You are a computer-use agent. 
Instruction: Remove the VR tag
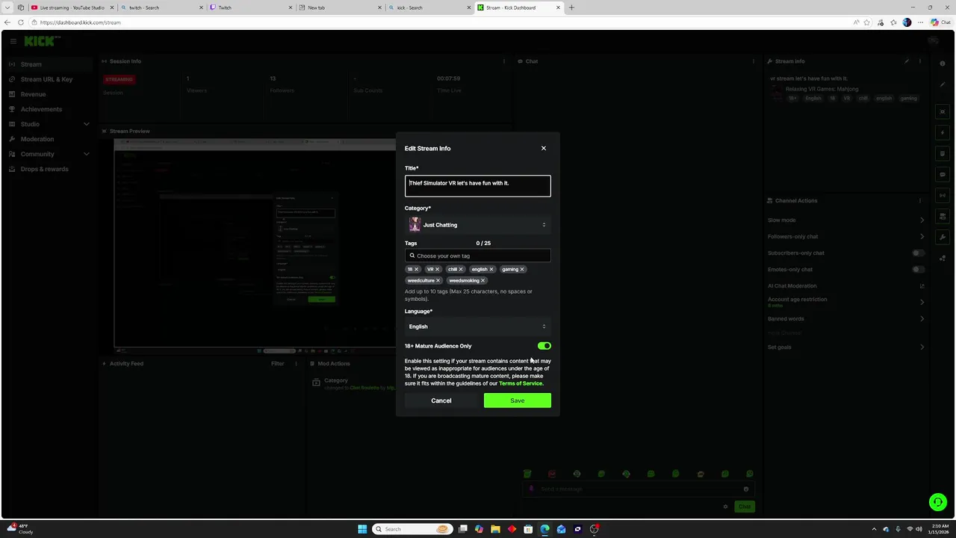coord(437,269)
